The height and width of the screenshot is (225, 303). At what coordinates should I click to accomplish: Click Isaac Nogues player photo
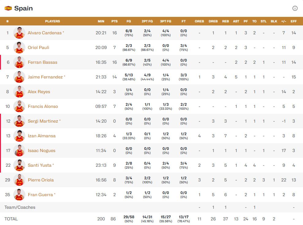pos(19,151)
